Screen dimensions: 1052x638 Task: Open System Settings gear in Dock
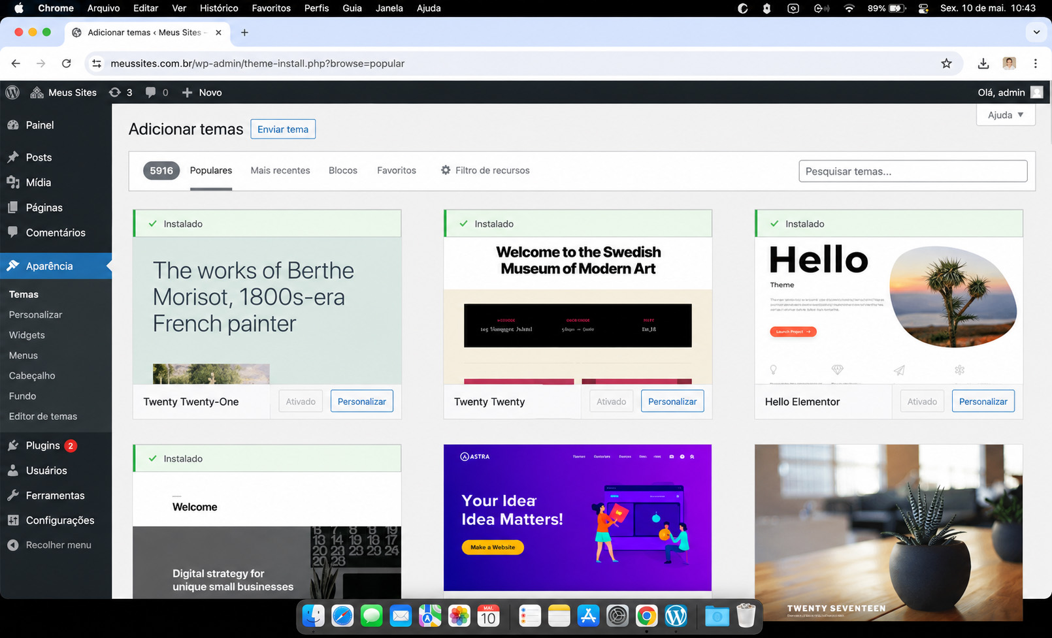(617, 616)
